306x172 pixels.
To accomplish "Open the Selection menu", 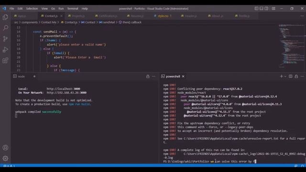I will 32,9.
